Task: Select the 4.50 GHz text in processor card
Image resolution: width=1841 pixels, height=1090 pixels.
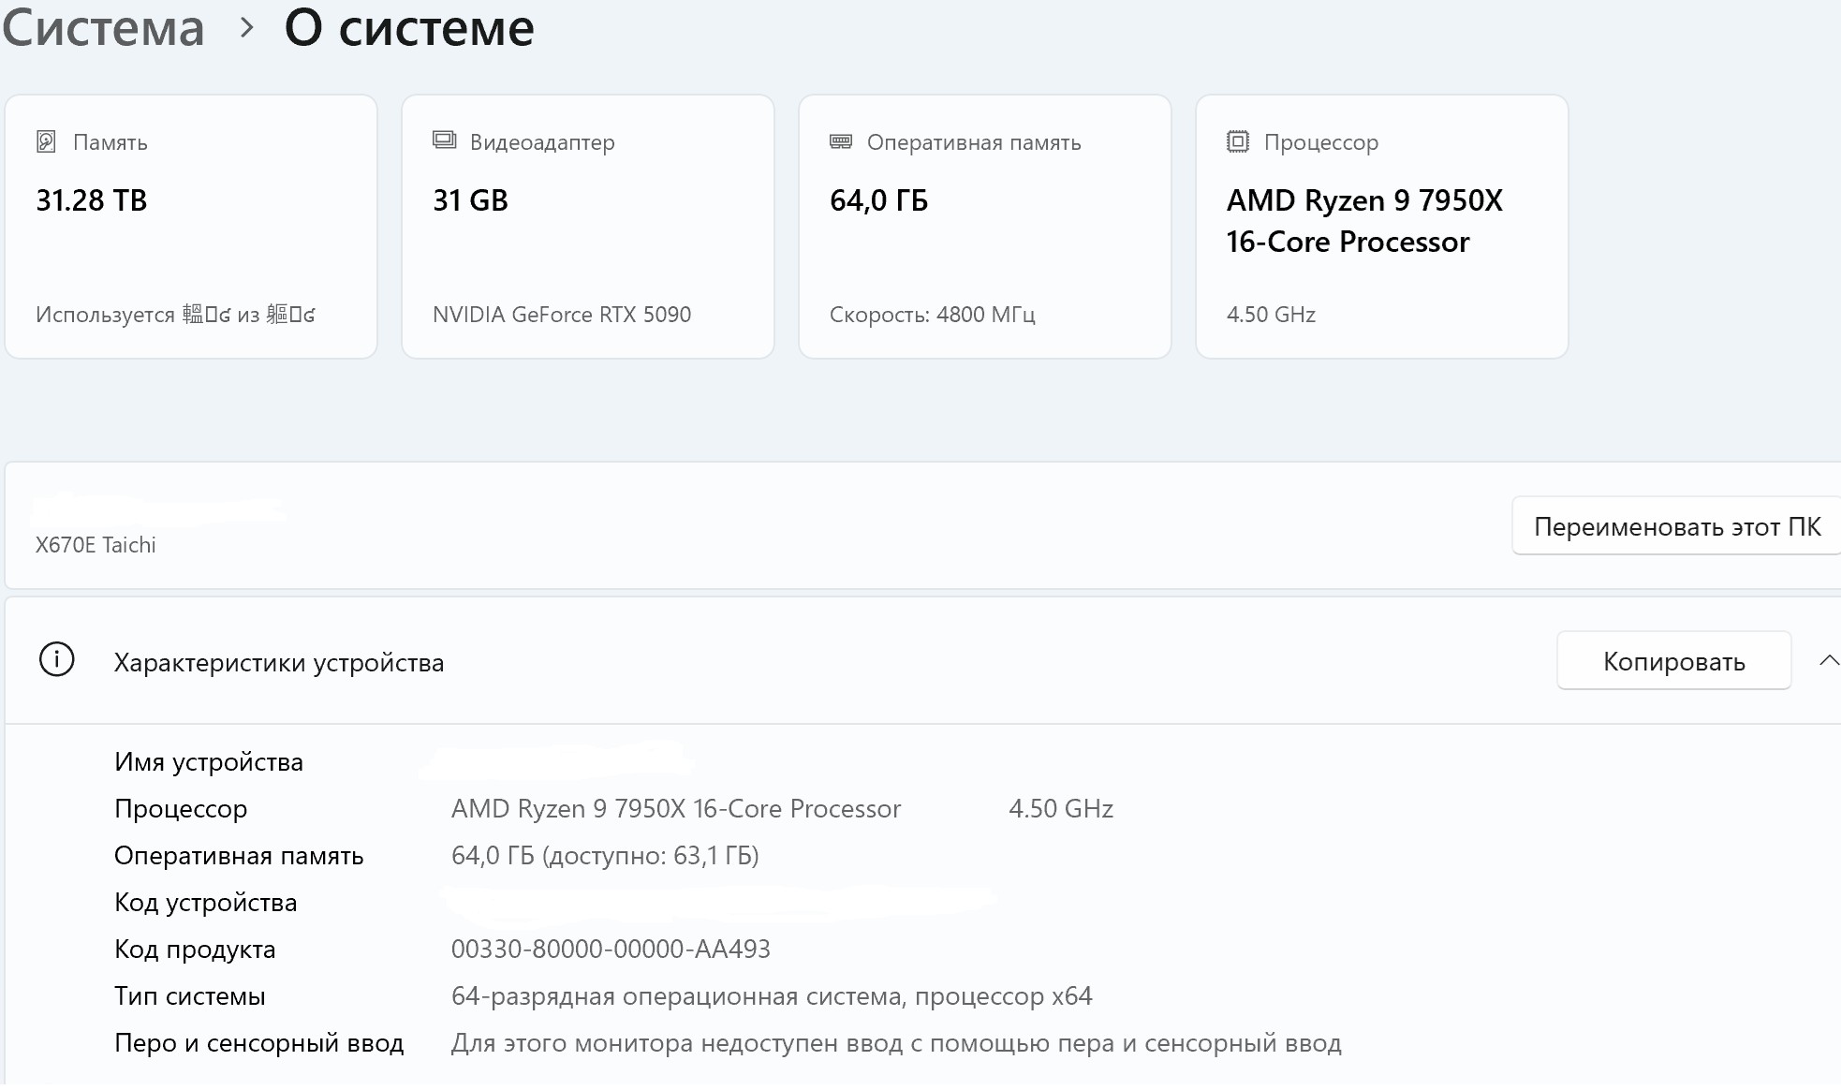Action: [1272, 315]
